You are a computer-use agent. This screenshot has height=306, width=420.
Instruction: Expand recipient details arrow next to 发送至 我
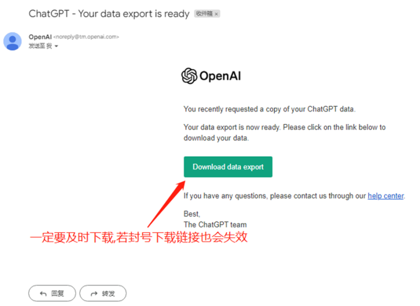coord(56,46)
